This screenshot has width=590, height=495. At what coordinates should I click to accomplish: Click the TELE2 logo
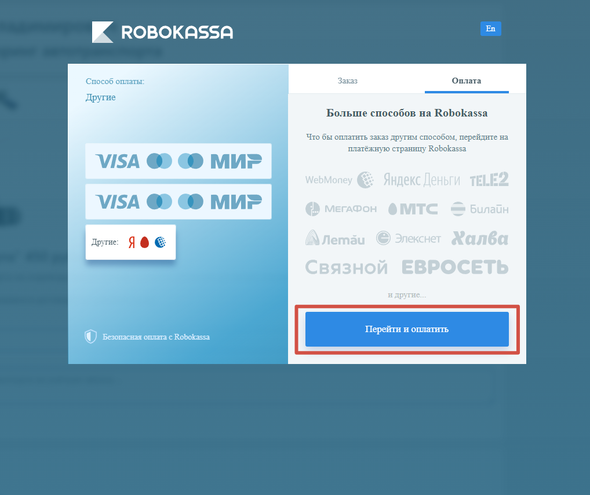click(489, 179)
